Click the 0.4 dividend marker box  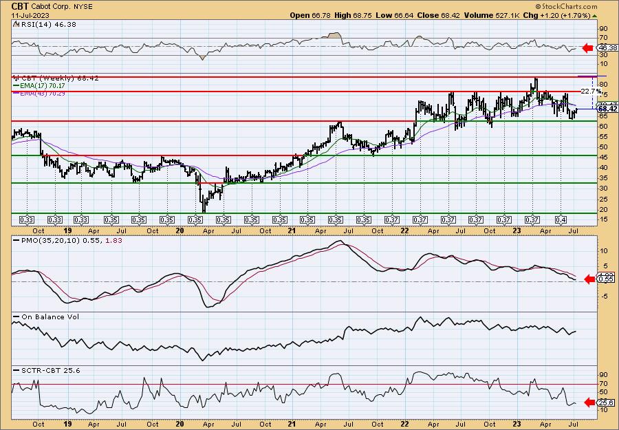[561, 219]
